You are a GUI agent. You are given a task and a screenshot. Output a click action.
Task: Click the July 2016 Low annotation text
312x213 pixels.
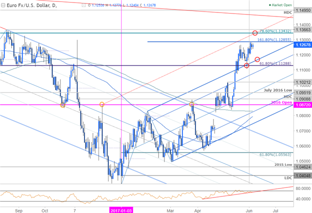click(278, 90)
